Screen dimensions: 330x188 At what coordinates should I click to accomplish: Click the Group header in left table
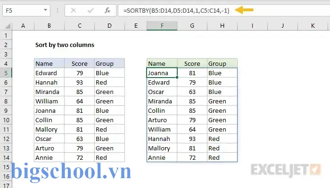coord(110,63)
